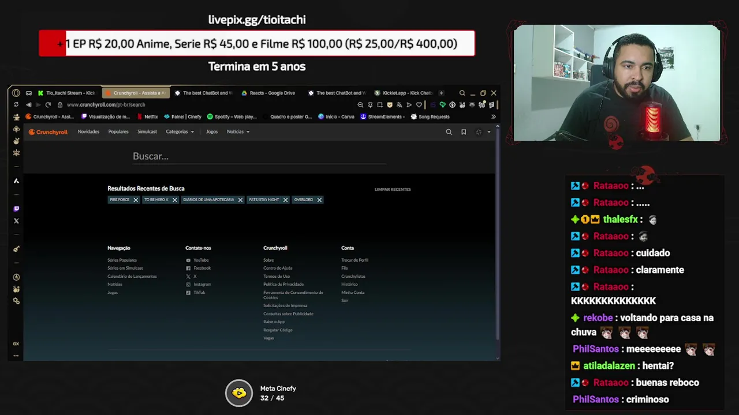Click the zoom out magnifier in address bar
The width and height of the screenshot is (739, 415).
(x=360, y=105)
